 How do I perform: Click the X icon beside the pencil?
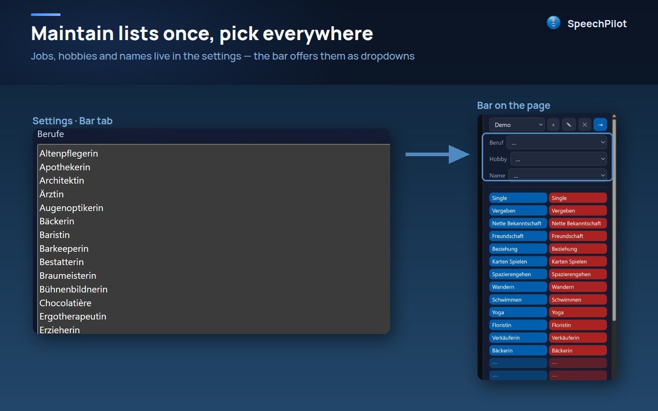pyautogui.click(x=584, y=125)
